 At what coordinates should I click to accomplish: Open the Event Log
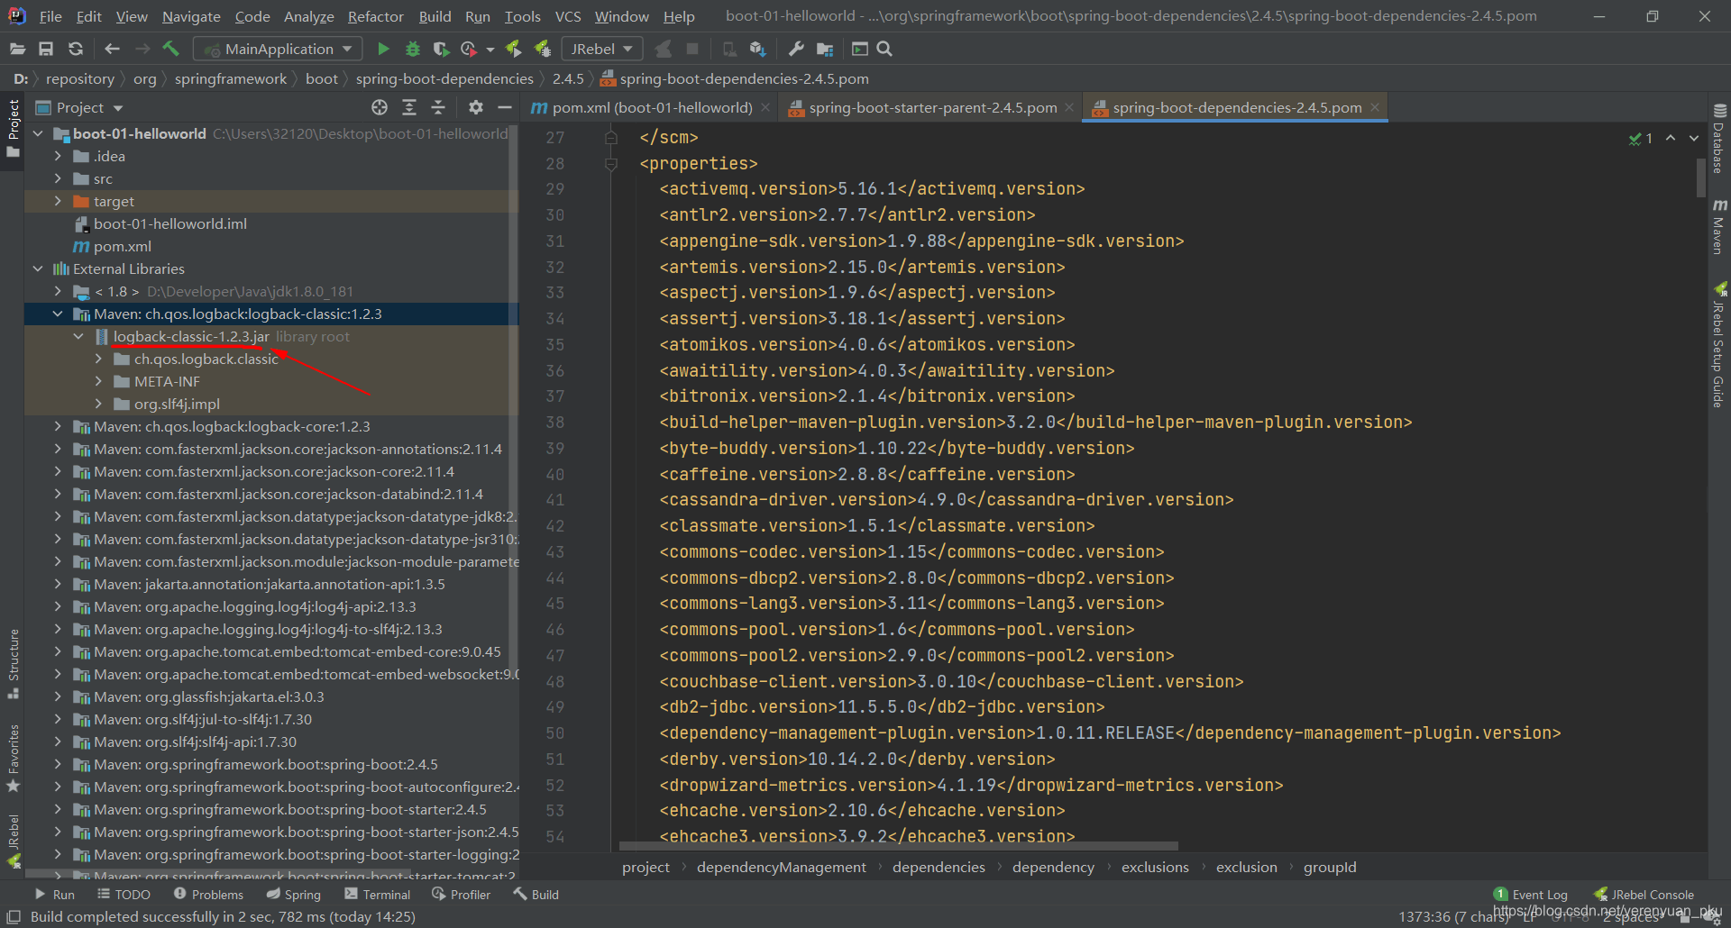[1531, 894]
